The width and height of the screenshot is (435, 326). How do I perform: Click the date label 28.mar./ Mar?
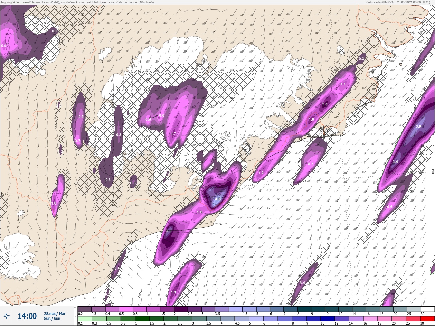55,314
